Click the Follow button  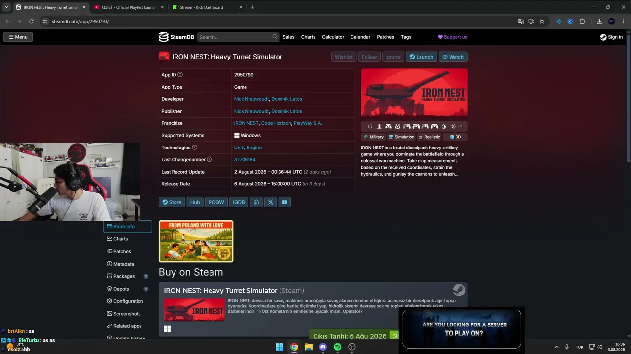click(369, 57)
